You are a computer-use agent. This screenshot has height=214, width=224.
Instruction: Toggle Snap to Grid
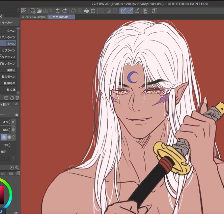tap(137, 11)
